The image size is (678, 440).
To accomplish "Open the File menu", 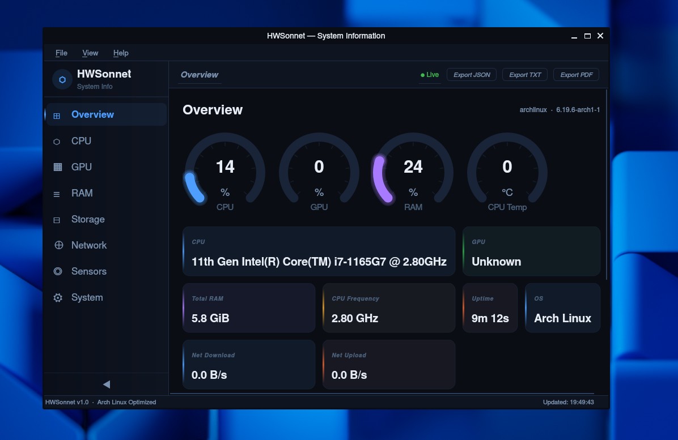I will [61, 53].
